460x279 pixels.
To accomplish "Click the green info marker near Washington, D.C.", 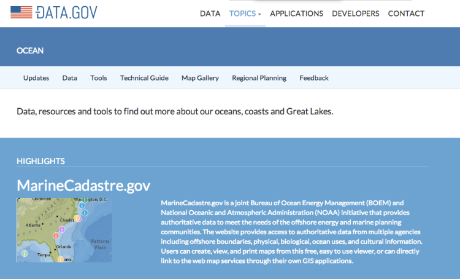I will point(85,200).
